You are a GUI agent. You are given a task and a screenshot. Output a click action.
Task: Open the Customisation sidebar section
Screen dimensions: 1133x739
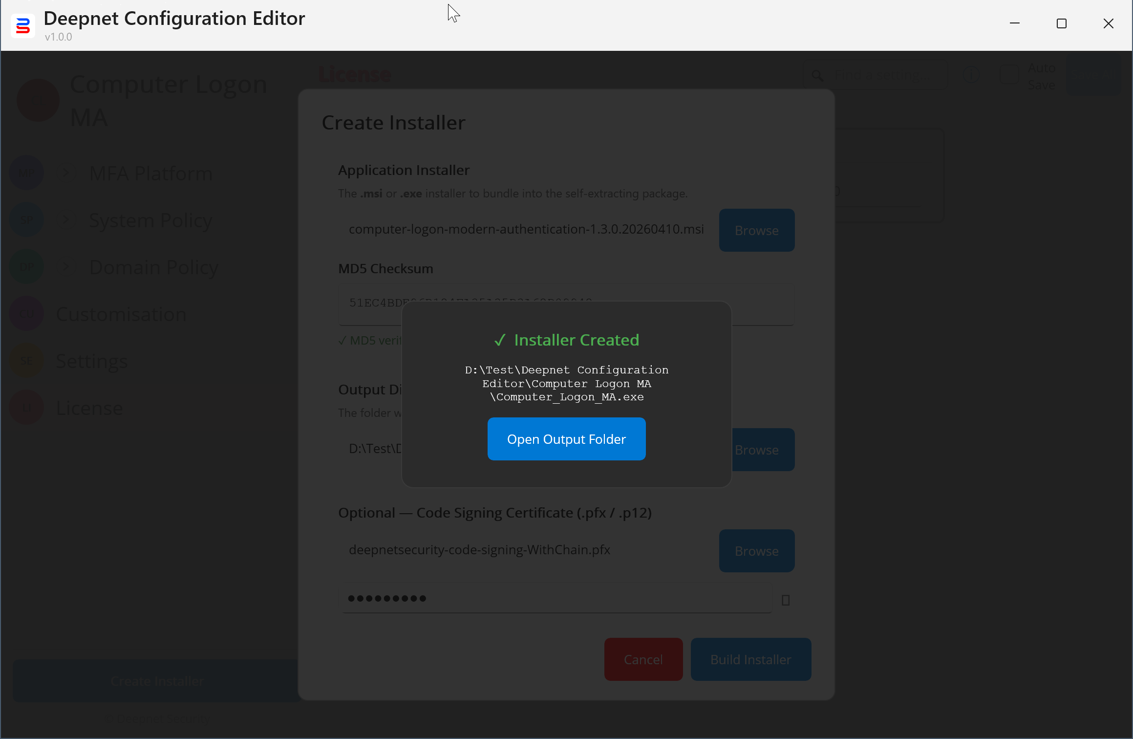[x=121, y=314]
